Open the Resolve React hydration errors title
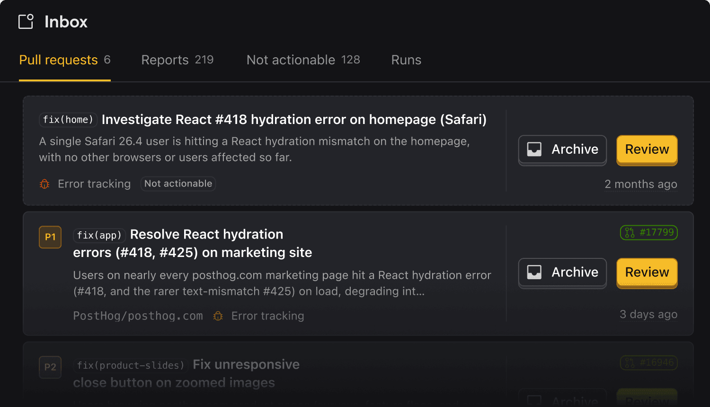The width and height of the screenshot is (710, 407). 193,243
